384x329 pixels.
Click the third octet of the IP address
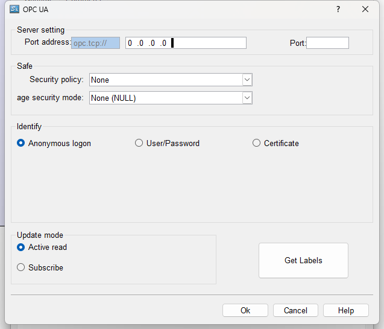point(152,43)
